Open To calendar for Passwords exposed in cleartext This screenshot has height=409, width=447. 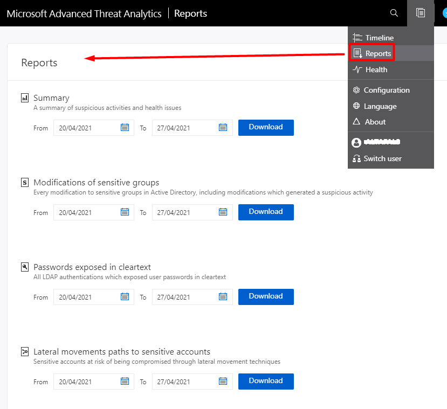[x=223, y=296]
